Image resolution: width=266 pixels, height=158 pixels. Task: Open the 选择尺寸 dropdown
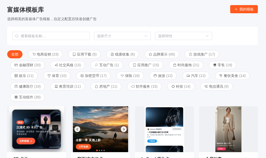(x=122, y=36)
